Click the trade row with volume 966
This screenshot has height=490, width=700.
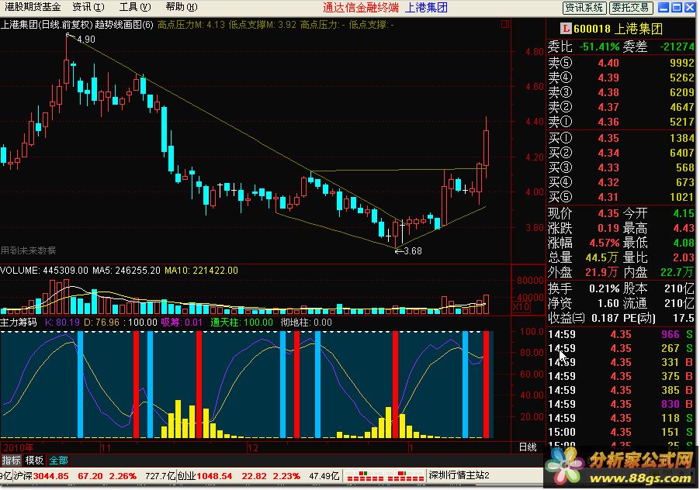point(621,334)
